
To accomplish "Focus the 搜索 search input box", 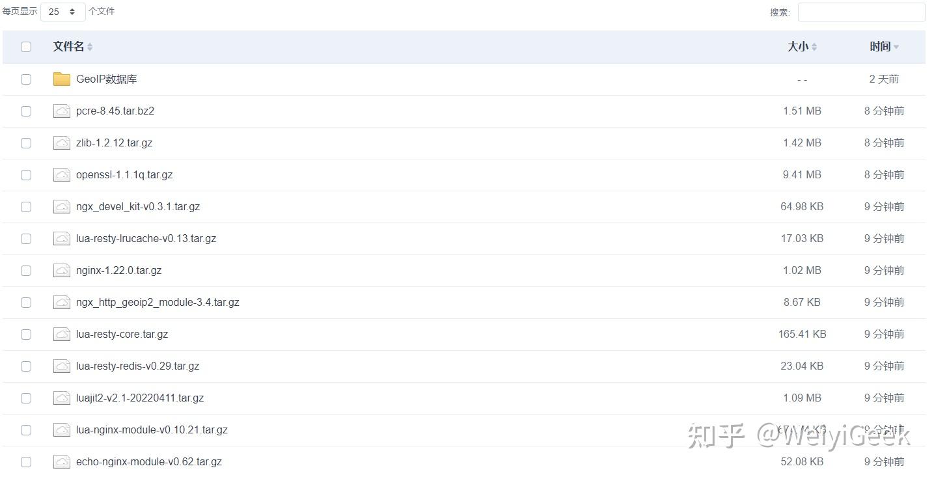I will pos(860,12).
